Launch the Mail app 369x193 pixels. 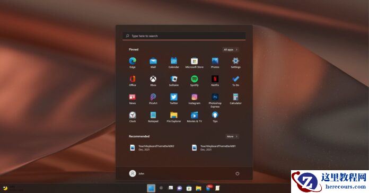coord(153,63)
